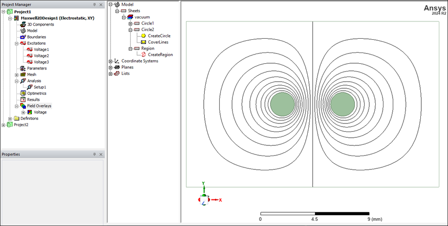Expand the Lists node
The height and width of the screenshot is (226, 448).
click(x=111, y=73)
